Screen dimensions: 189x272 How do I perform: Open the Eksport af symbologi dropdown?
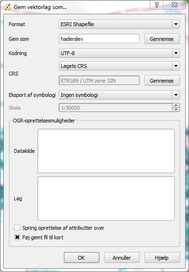coord(119,95)
